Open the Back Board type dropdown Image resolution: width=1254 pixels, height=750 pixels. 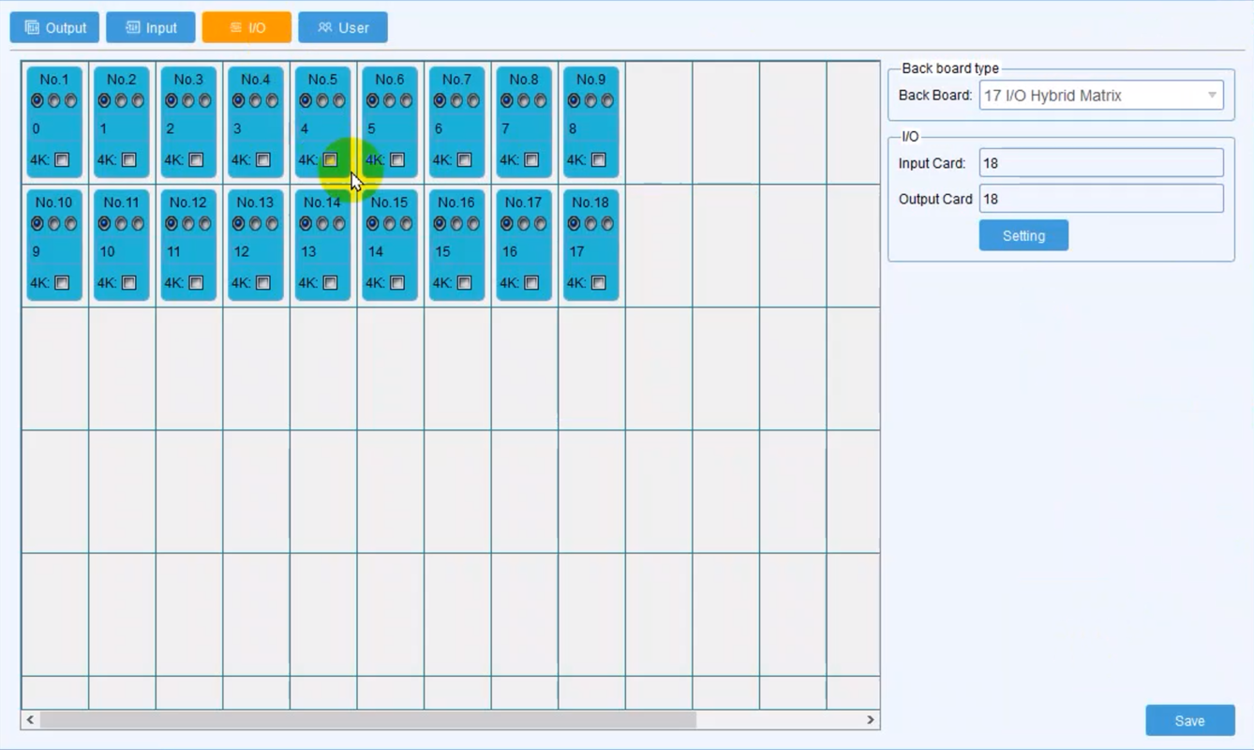[x=1101, y=96]
